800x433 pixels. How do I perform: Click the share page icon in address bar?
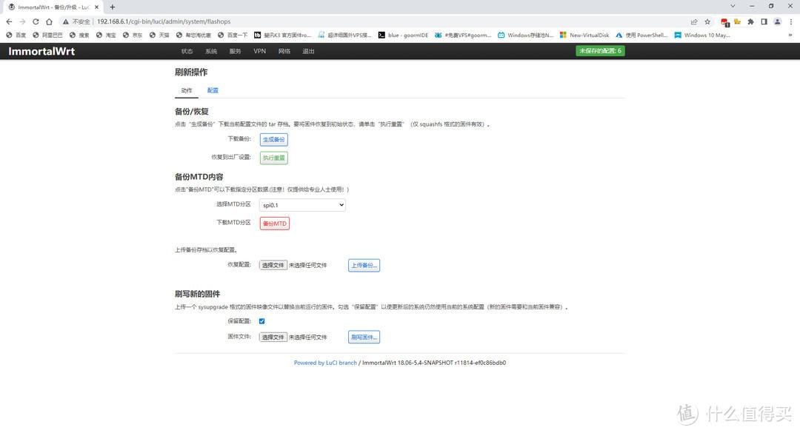[x=694, y=21]
